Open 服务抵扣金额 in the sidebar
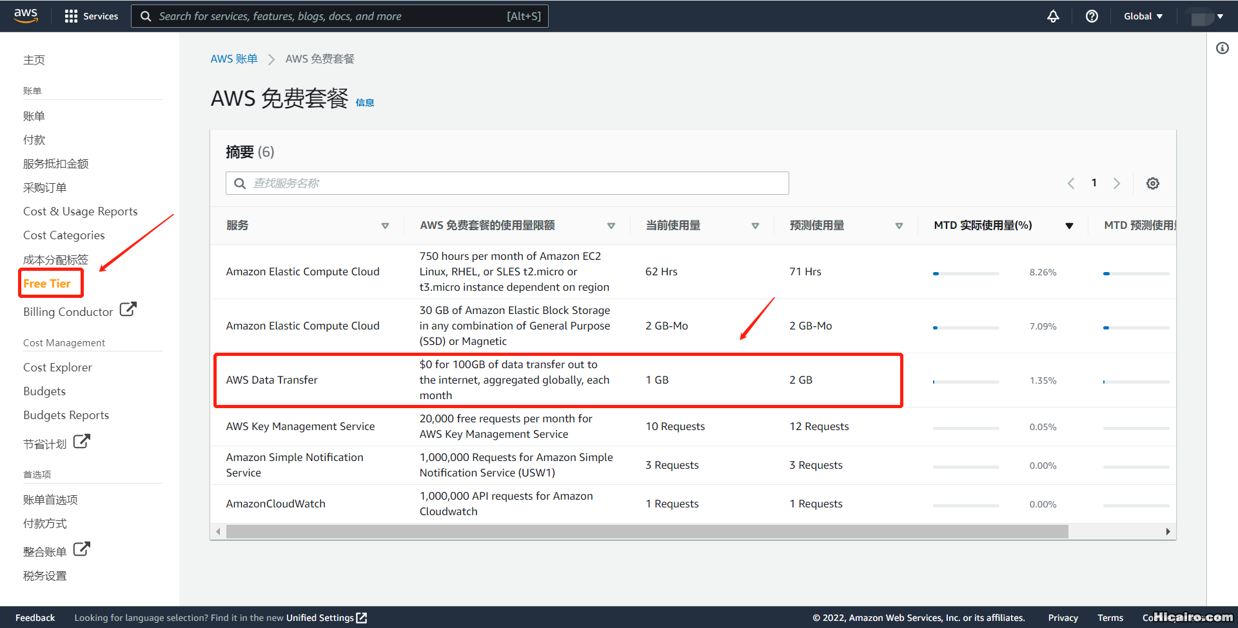This screenshot has height=628, width=1238. click(56, 164)
